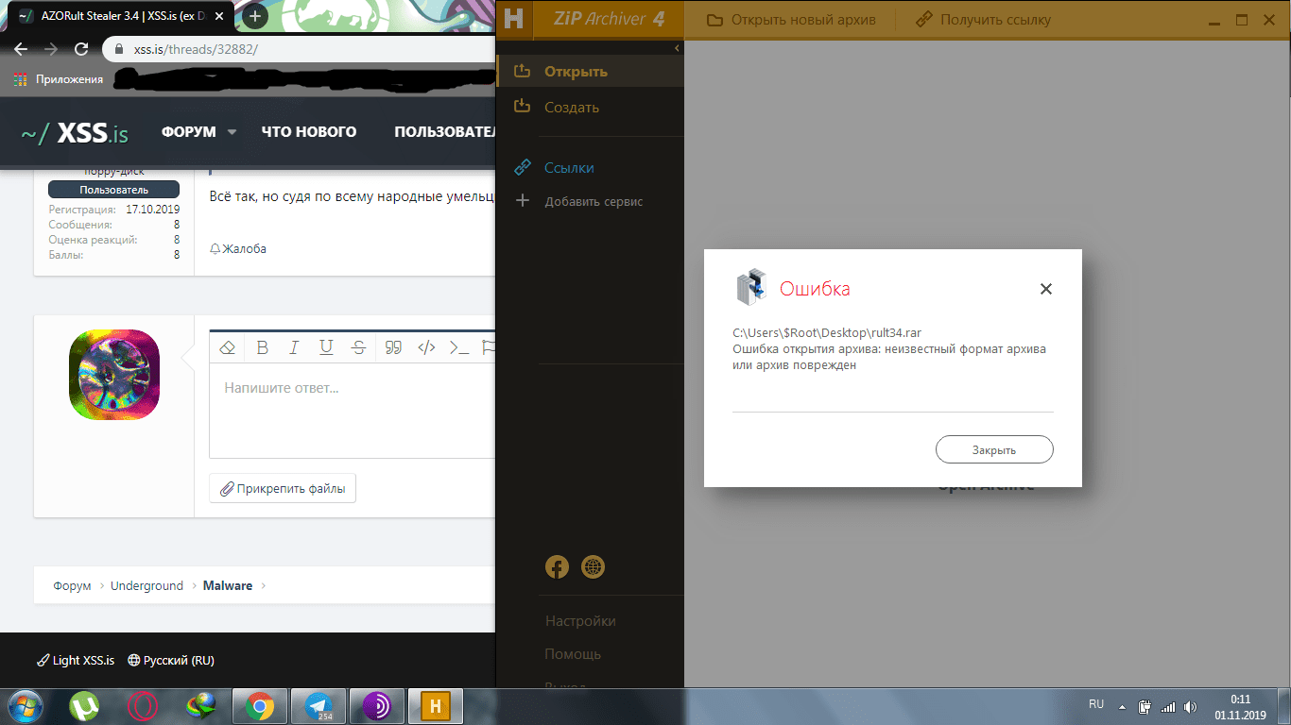The width and height of the screenshot is (1291, 725).
Task: Click the orange H archiver taskbar icon
Action: 436,705
